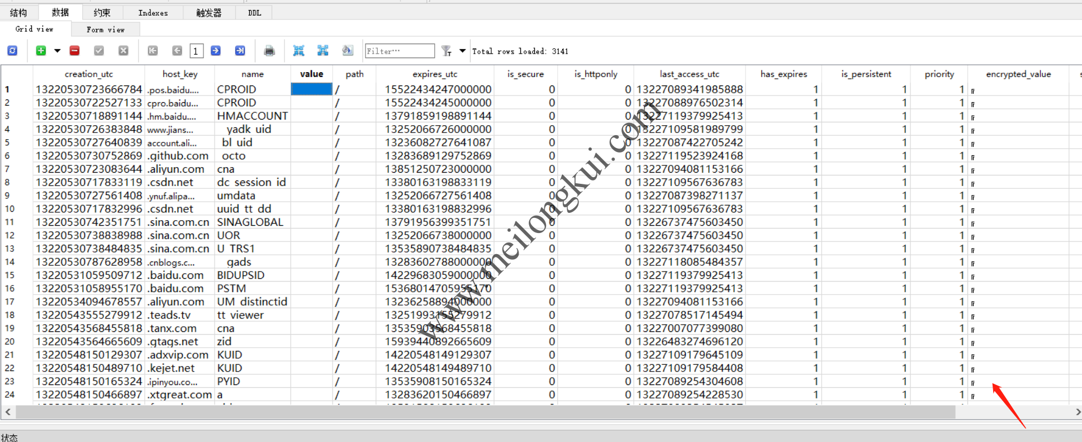Switch to Form view tab
This screenshot has width=1082, height=442.
(106, 30)
